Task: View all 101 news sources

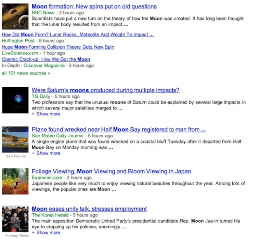Action: (x=26, y=73)
